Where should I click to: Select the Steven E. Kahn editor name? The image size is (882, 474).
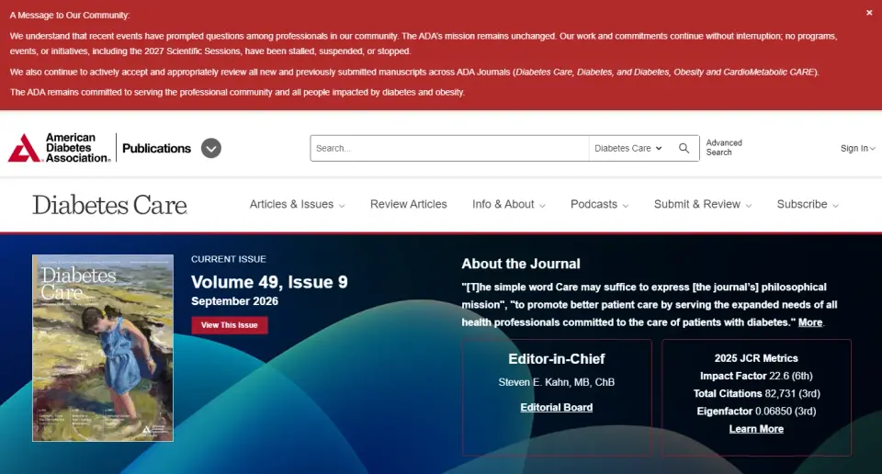pos(557,382)
